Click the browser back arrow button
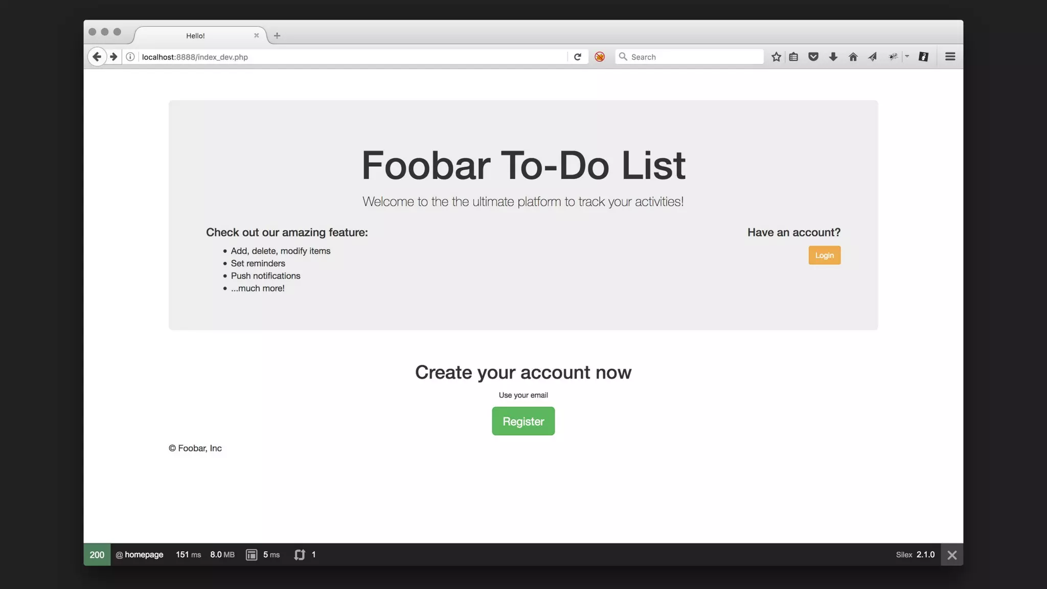1047x589 pixels. pyautogui.click(x=97, y=57)
